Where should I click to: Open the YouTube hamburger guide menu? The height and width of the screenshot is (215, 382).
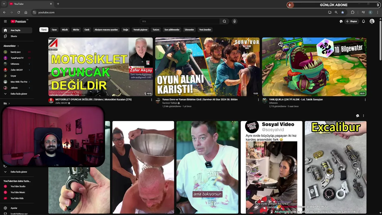(x=5, y=21)
